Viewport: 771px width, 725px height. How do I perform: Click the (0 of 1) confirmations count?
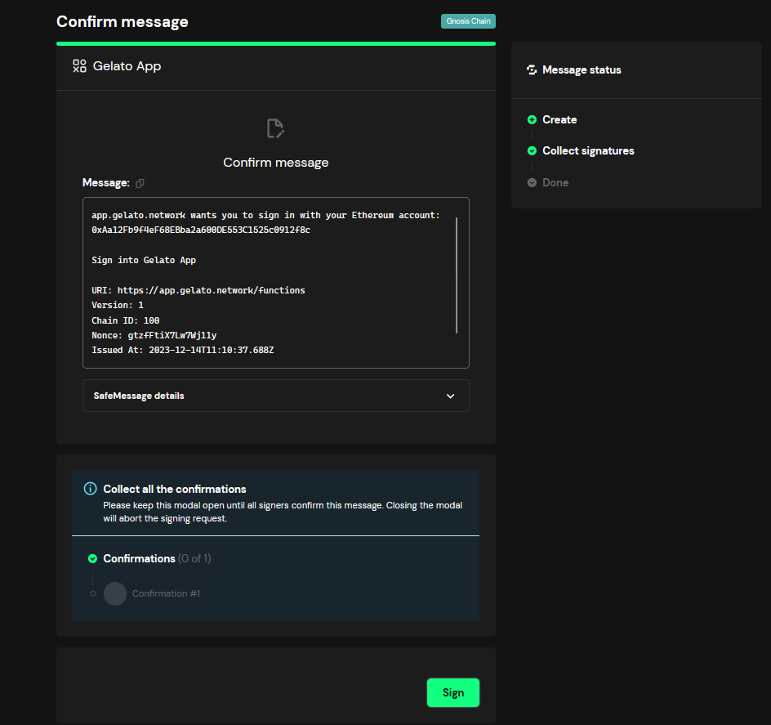click(x=194, y=558)
